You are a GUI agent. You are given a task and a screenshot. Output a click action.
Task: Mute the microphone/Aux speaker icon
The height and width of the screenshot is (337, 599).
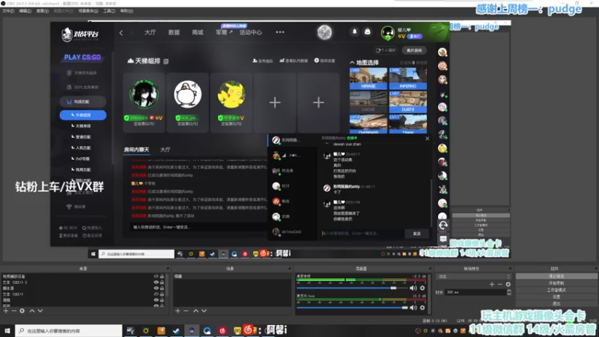point(413,308)
